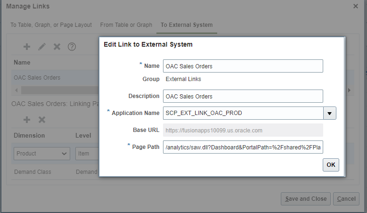Expand the Application Name dropdown arrow
The width and height of the screenshot is (367, 213).
tap(330, 113)
